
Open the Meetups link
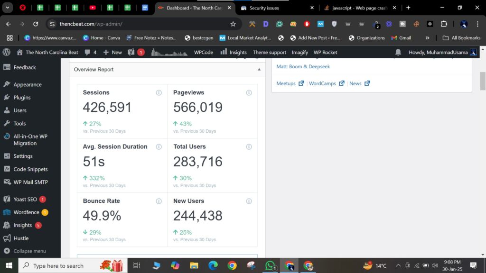click(x=286, y=83)
